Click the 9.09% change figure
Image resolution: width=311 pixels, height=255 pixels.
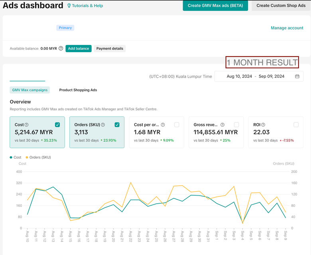168,140
